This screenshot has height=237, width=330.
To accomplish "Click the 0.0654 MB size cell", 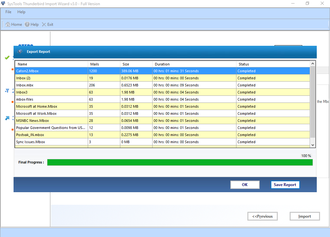I will point(136,121).
